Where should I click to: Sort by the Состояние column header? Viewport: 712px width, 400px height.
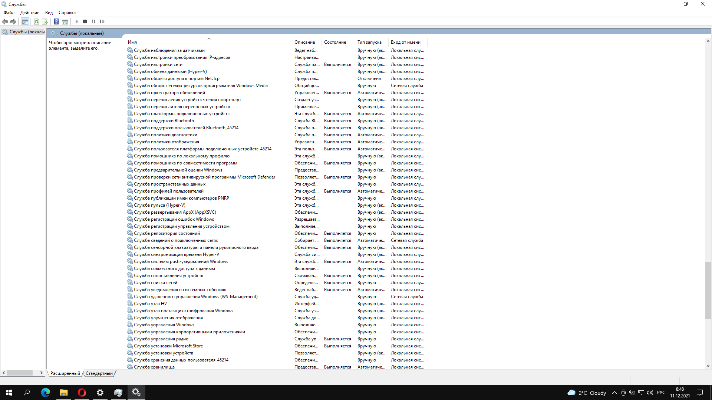click(x=335, y=42)
